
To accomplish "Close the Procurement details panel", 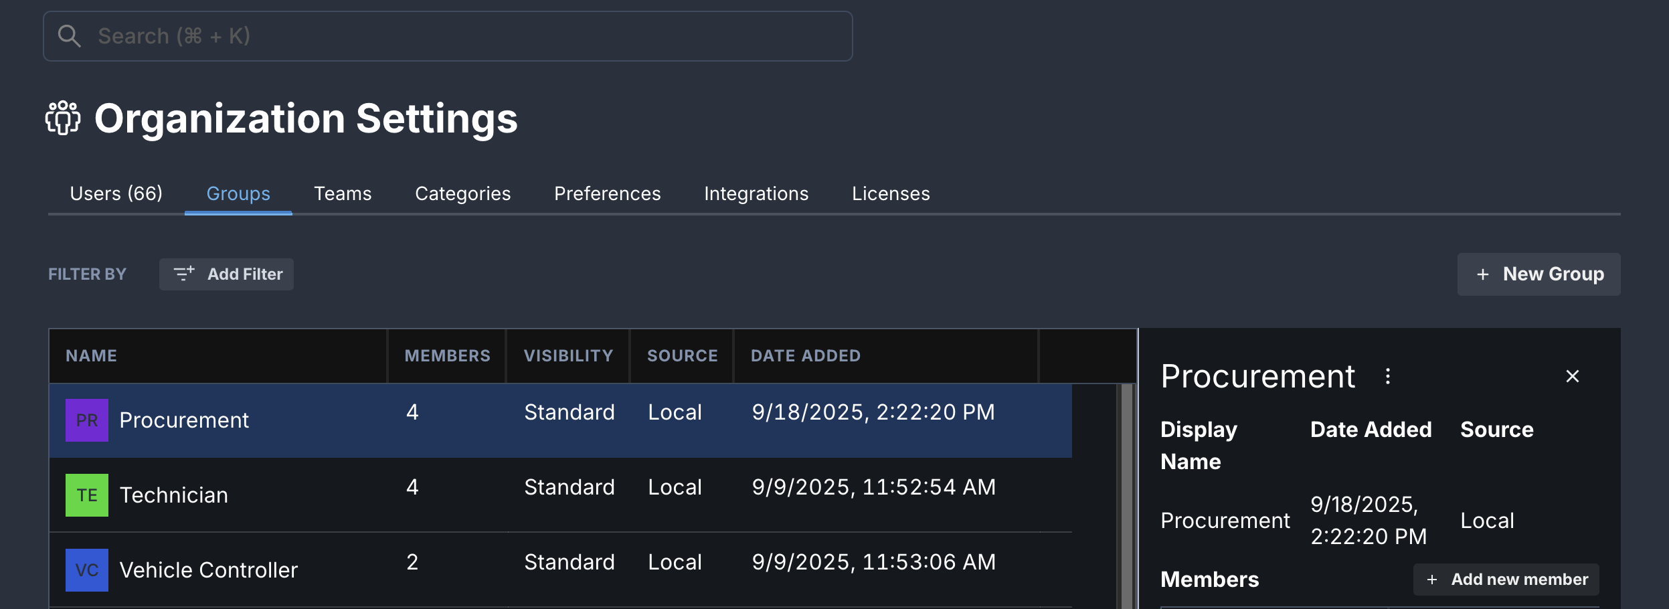I will (1571, 376).
